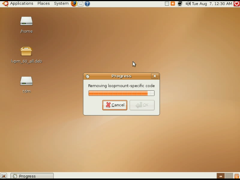Open the Trash applet in bottom panel
This screenshot has width=240, height=180.
pos(237,176)
